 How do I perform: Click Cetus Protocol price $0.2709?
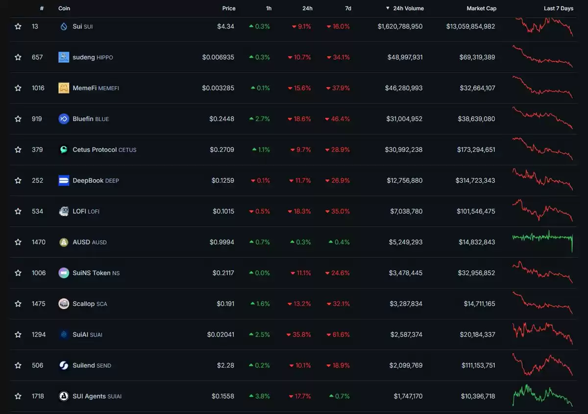point(222,150)
